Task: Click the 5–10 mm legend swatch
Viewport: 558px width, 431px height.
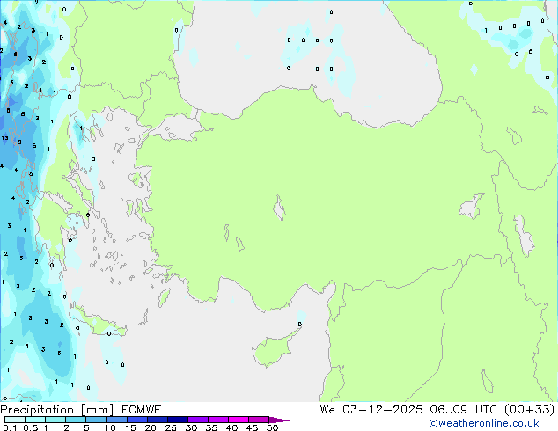Action: pyautogui.click(x=96, y=420)
